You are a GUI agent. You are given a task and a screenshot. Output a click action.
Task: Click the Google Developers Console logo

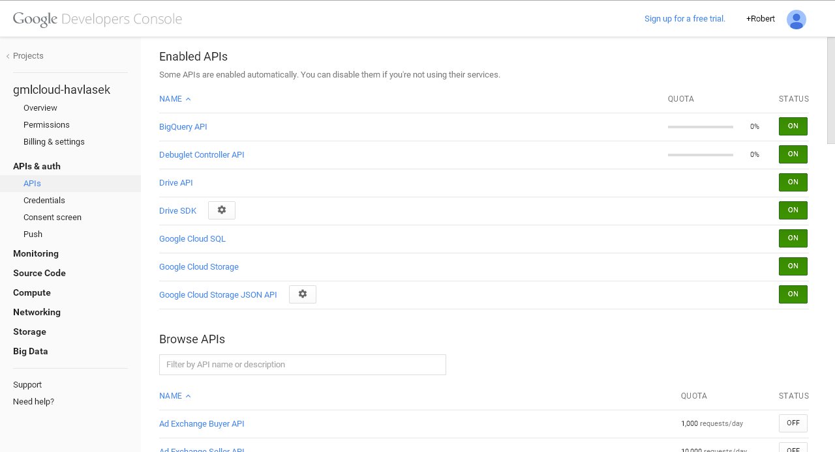click(97, 19)
